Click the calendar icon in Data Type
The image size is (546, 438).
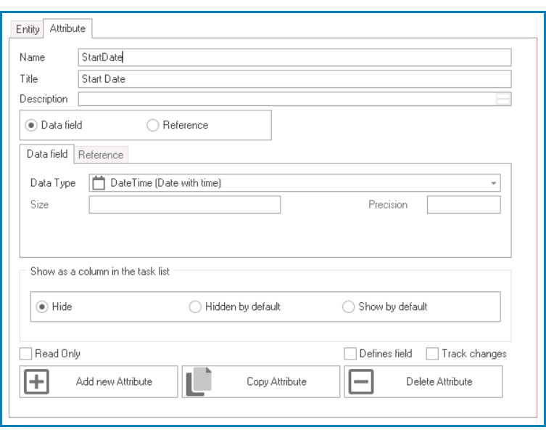click(99, 183)
